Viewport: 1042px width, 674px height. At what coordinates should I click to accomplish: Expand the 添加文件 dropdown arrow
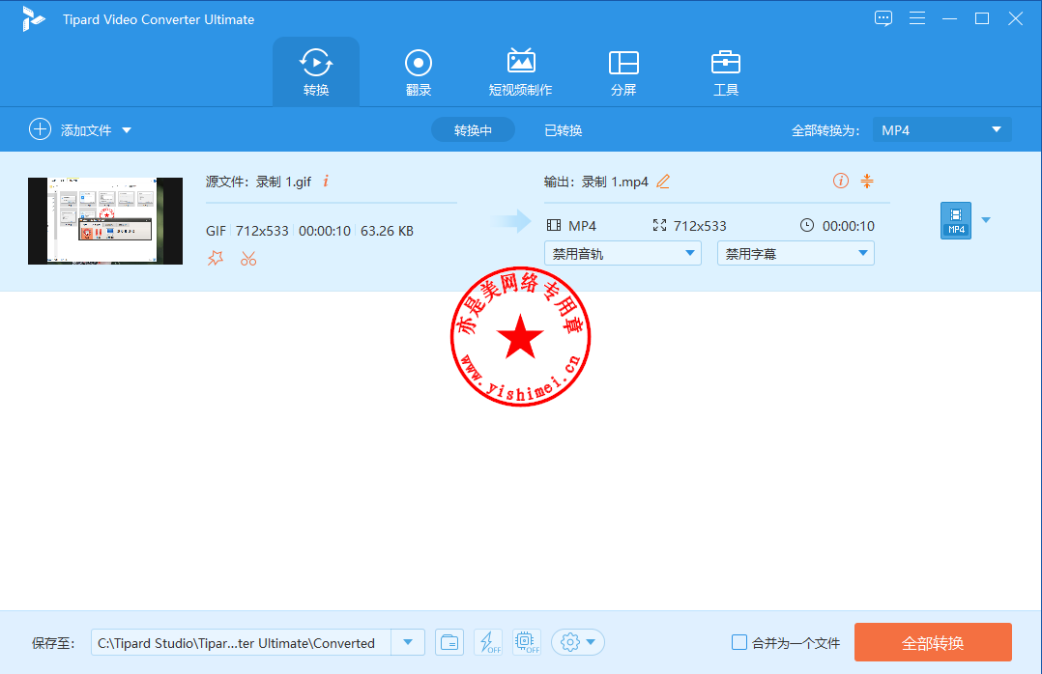(127, 130)
